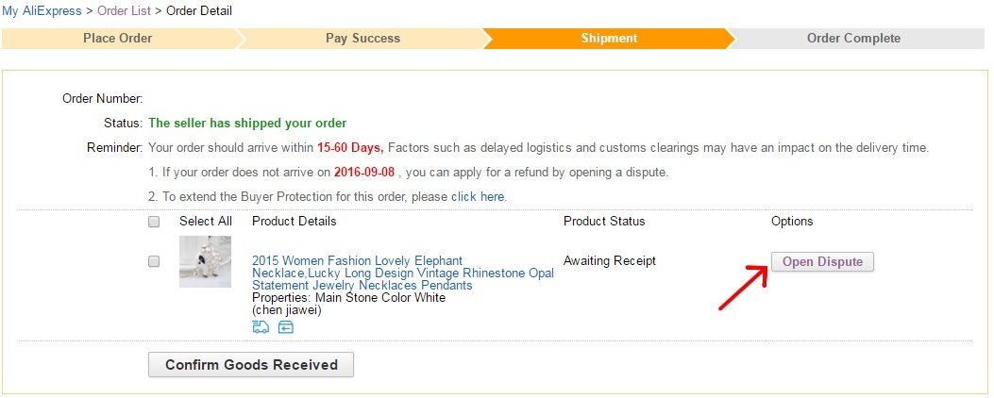Follow the 'click here' Buyer Protection link
994x398 pixels.
click(478, 197)
